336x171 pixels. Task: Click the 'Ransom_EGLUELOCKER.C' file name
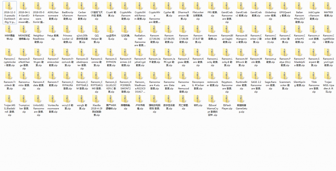tap(112, 87)
